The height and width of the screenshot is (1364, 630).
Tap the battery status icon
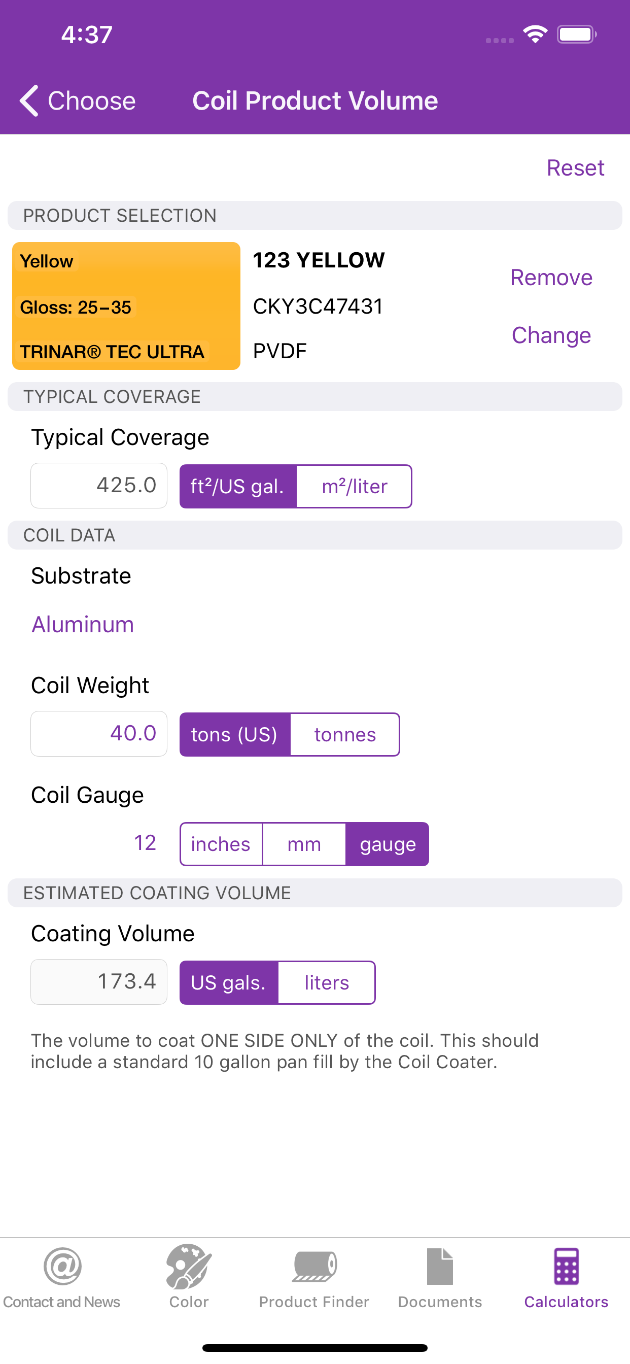tap(576, 35)
